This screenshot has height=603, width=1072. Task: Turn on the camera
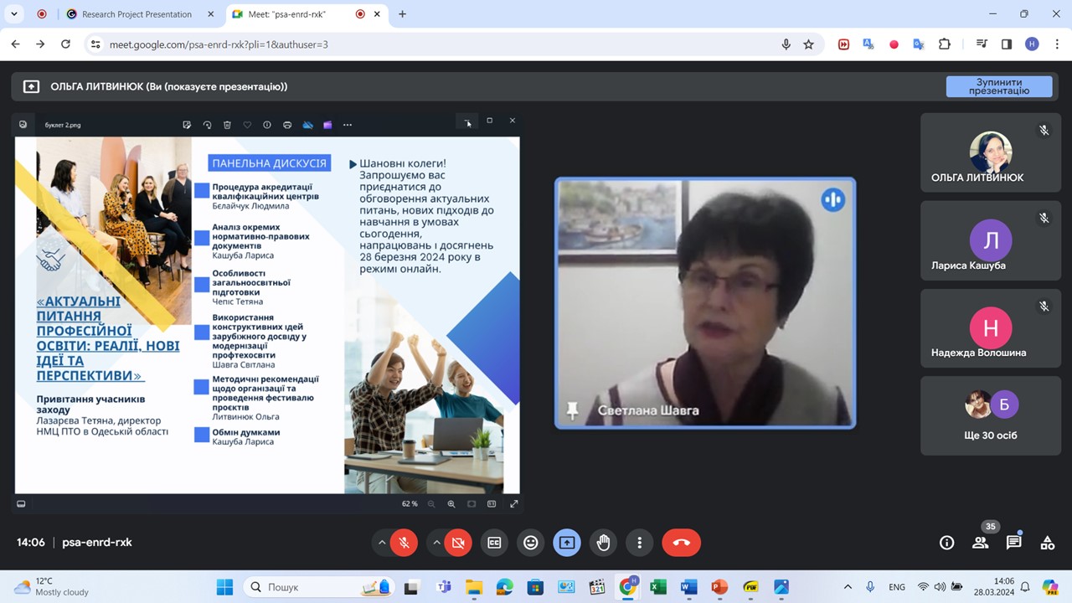point(458,543)
